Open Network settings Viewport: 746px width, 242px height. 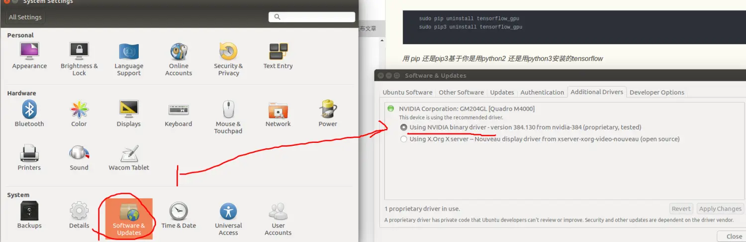coord(278,114)
